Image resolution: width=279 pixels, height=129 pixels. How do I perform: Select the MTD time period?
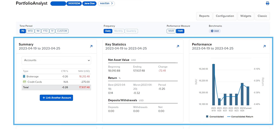point(30,31)
